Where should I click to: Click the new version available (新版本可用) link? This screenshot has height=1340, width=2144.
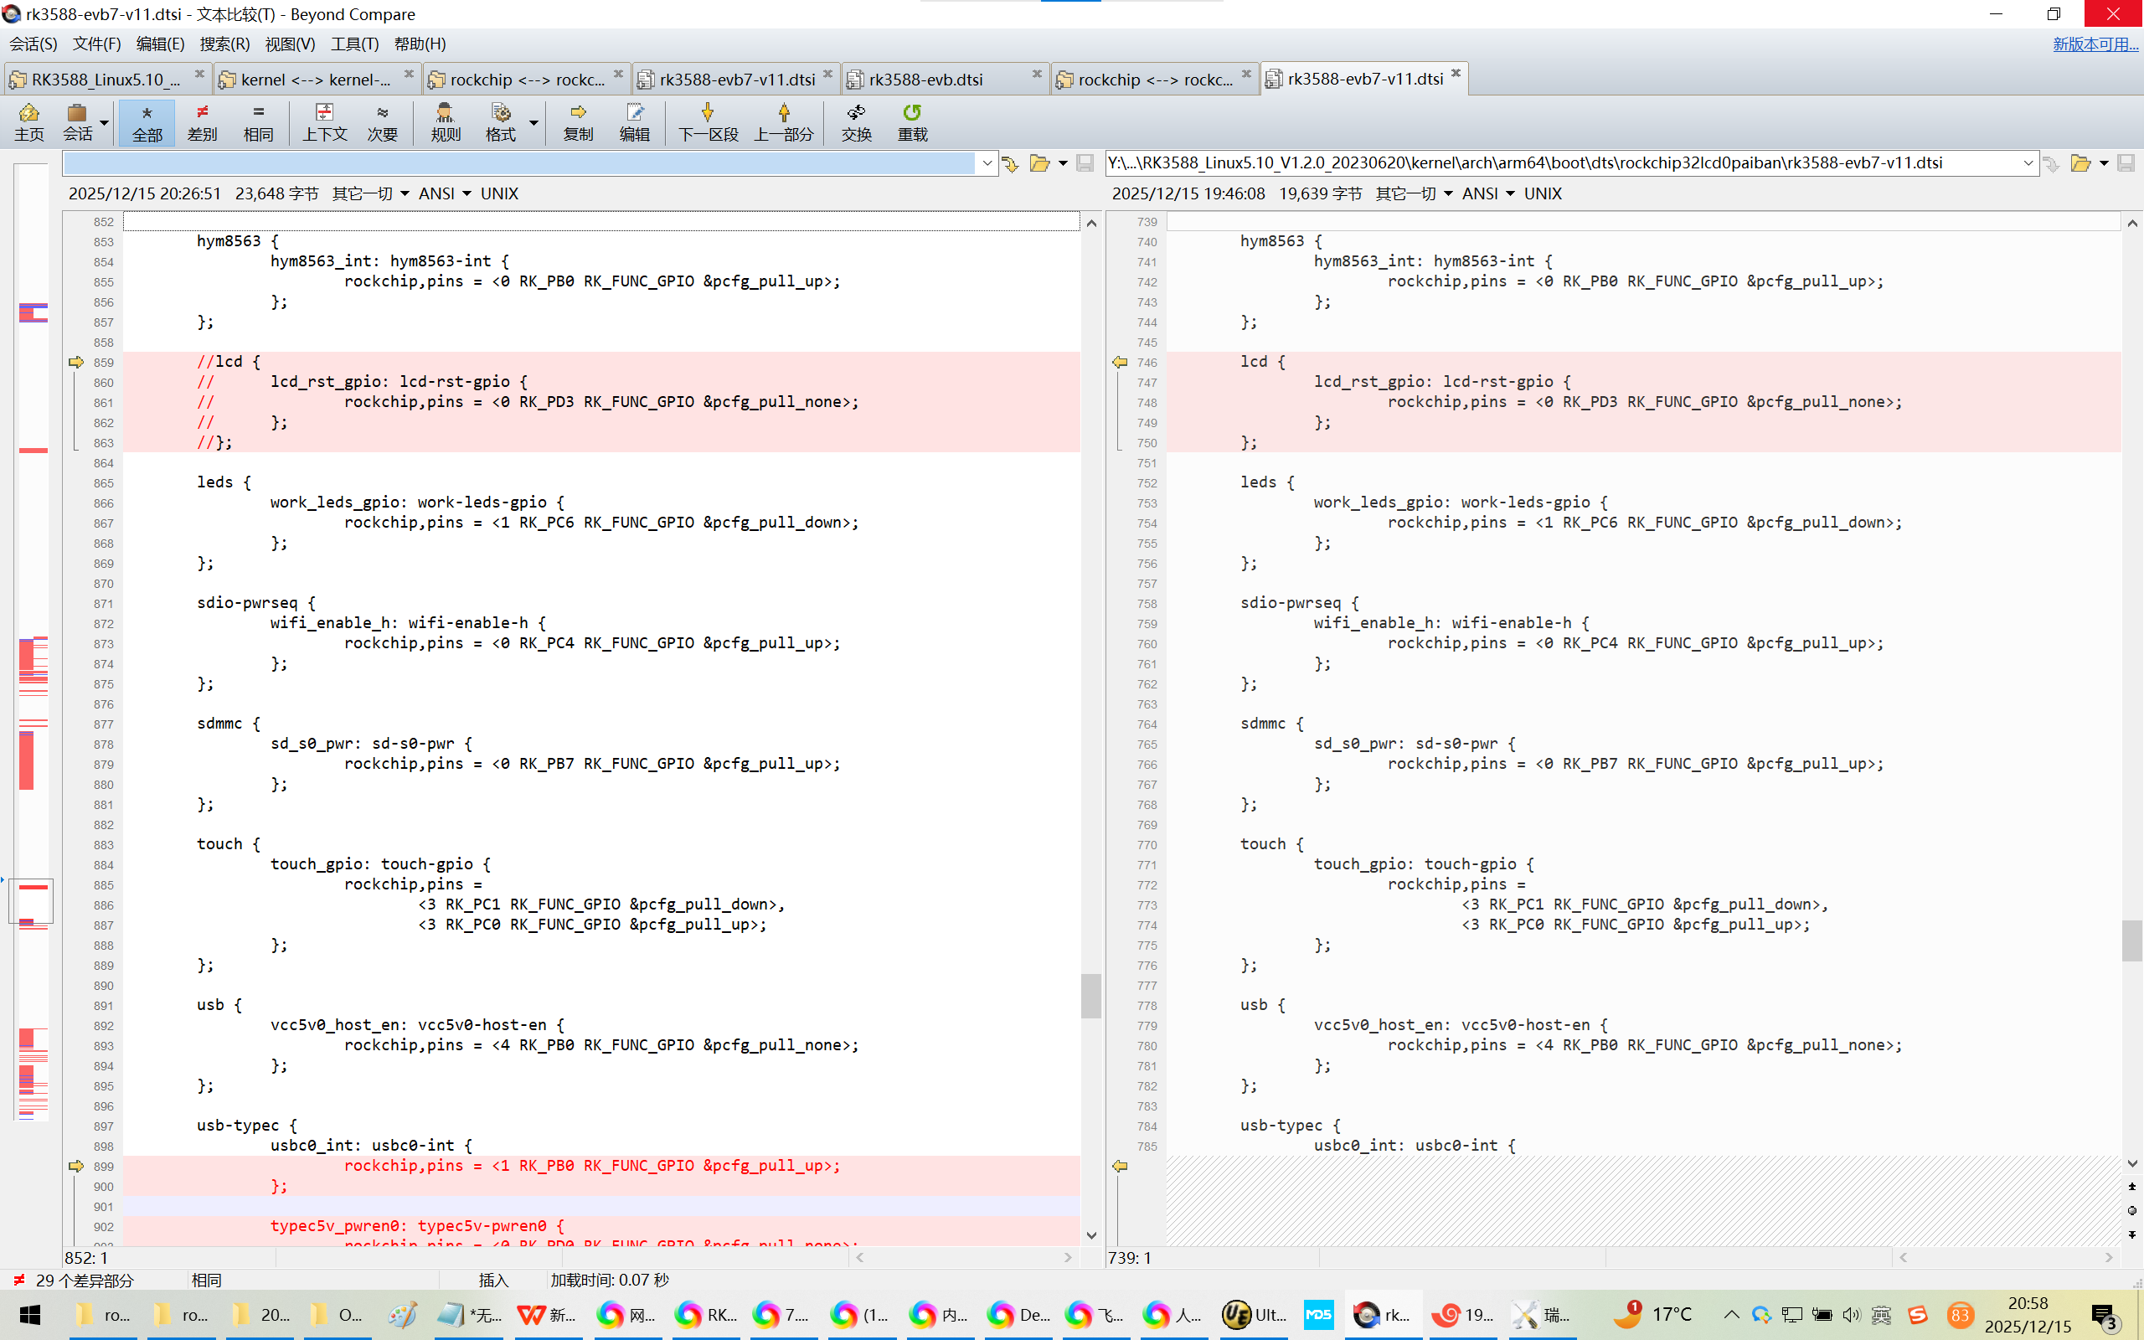(x=2095, y=44)
